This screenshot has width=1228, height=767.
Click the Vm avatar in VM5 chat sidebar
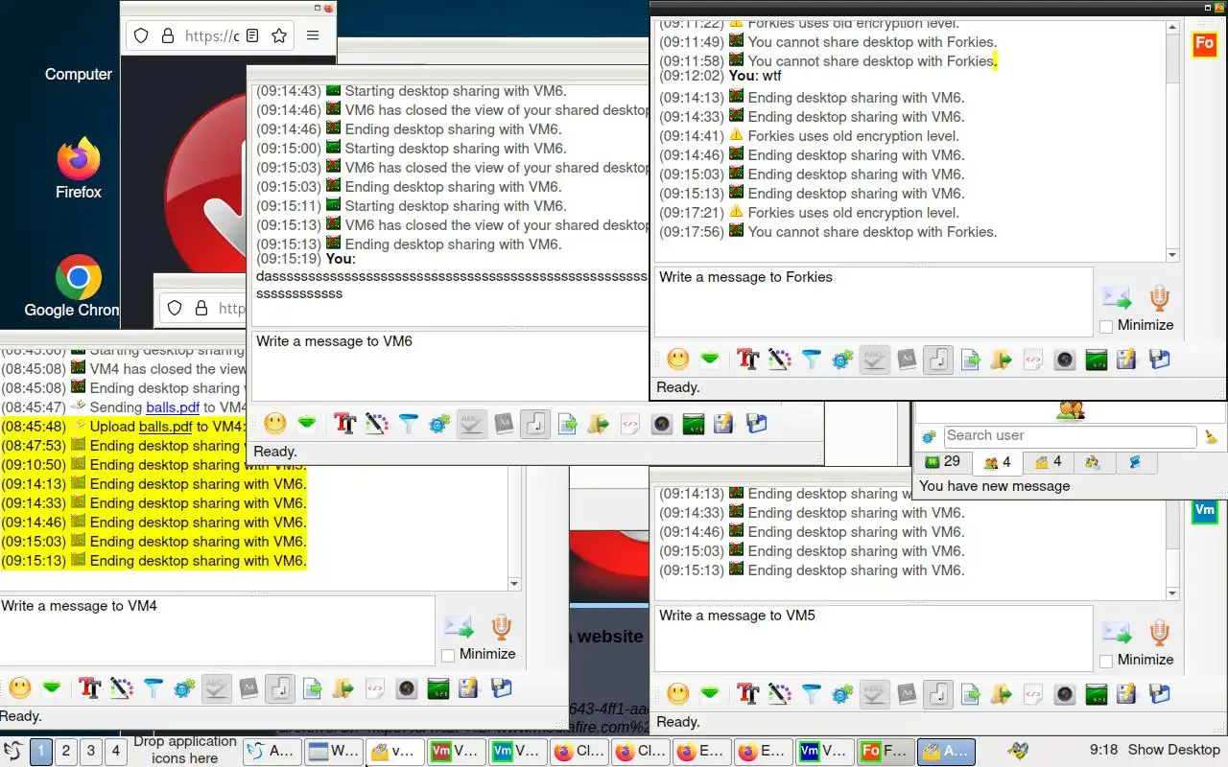(1204, 511)
